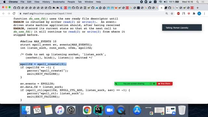Click the shield icon on the sharing bar
The width and height of the screenshot is (208, 117).
point(154,84)
